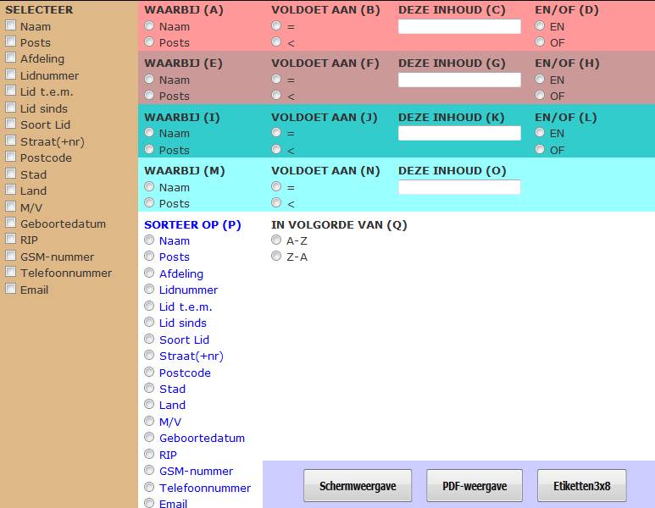Tick the Telefoonnummer checkbox under SELECTEER

point(11,272)
